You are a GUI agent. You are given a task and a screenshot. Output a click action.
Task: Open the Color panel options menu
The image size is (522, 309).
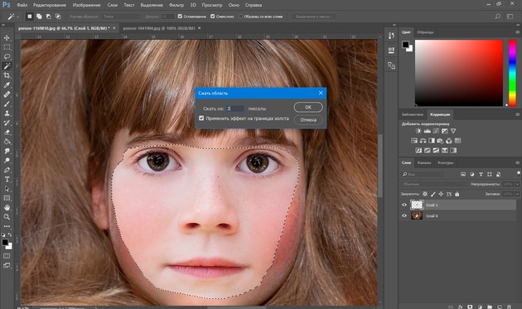click(x=517, y=32)
